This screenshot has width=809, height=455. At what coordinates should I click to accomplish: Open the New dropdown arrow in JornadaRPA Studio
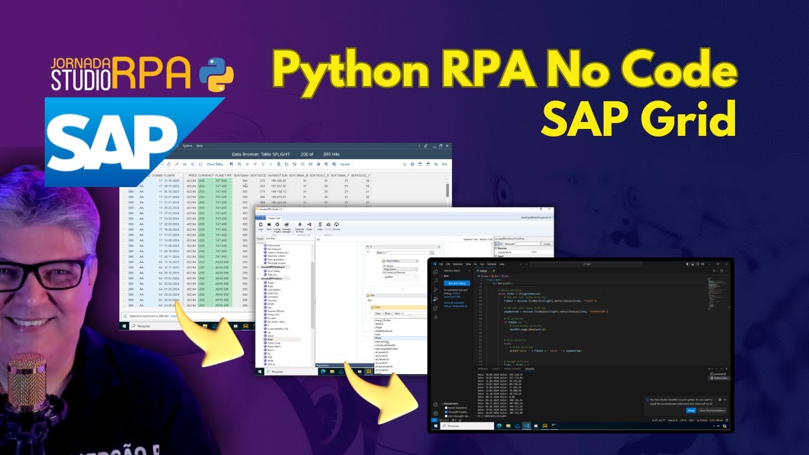pyautogui.click(x=260, y=232)
